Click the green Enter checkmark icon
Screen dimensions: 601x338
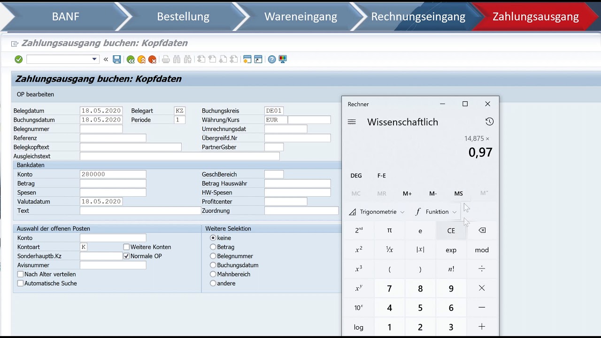[18, 59]
